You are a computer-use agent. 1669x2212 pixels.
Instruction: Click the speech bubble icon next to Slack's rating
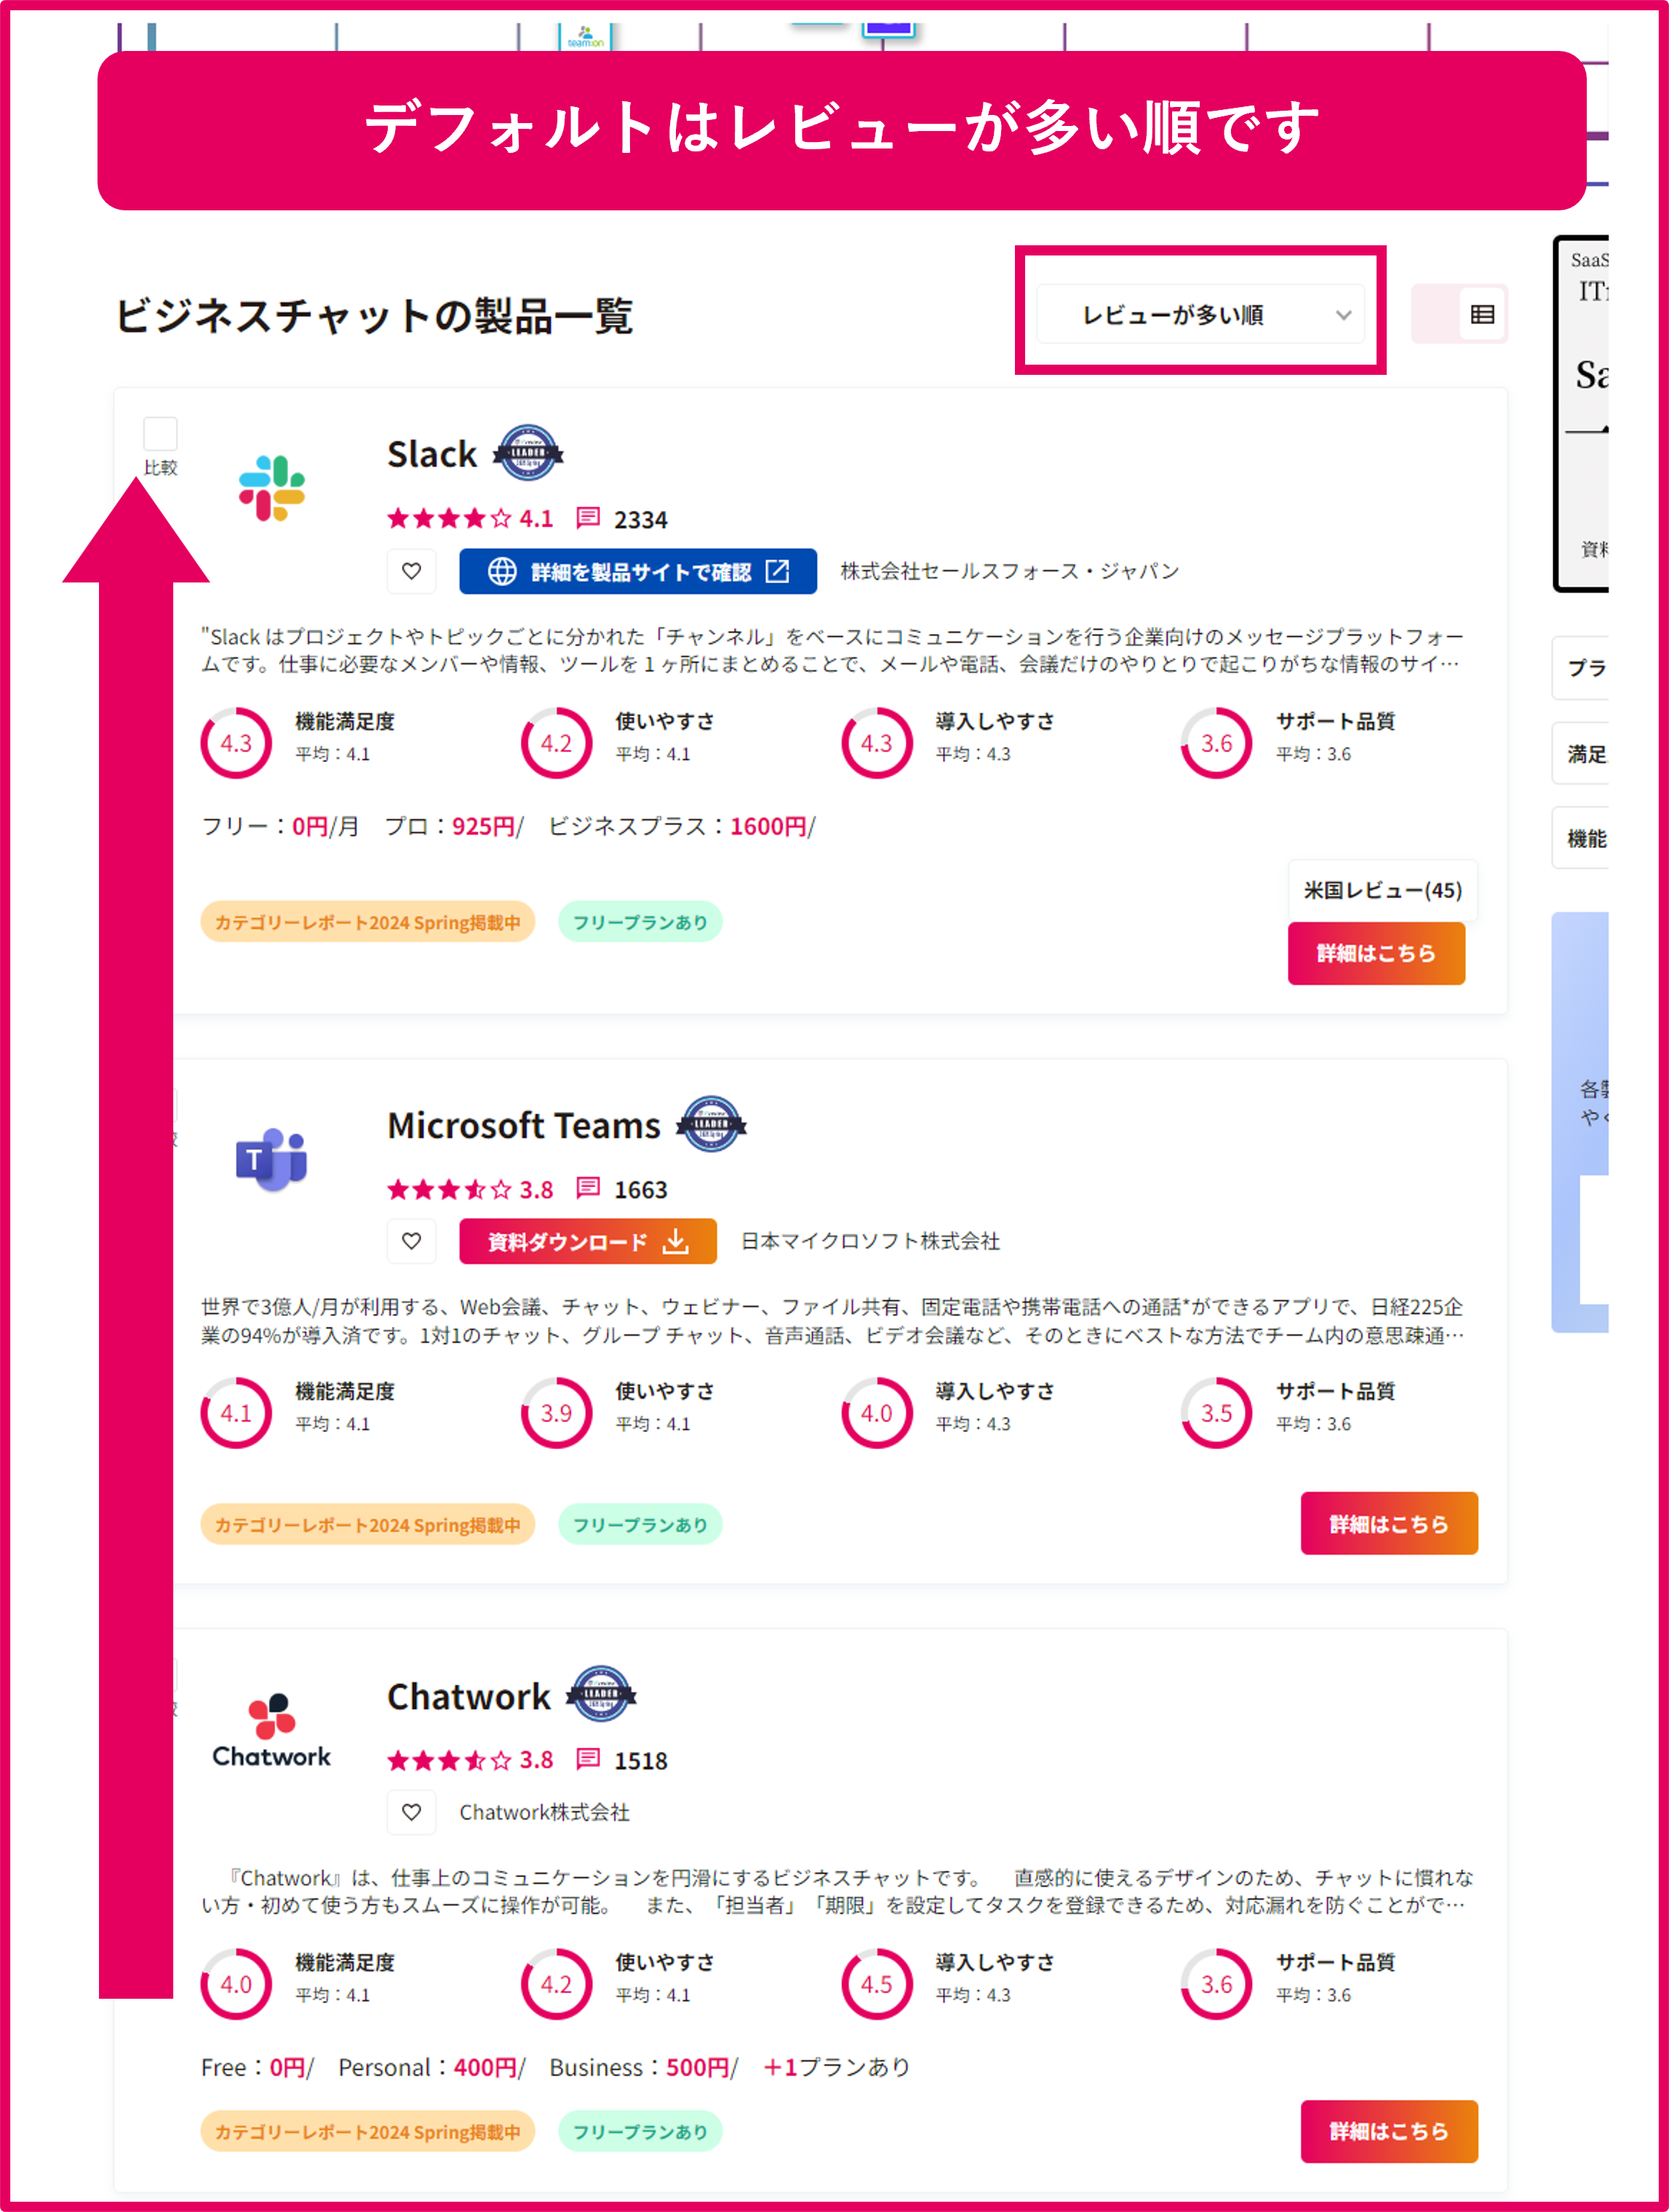(588, 519)
